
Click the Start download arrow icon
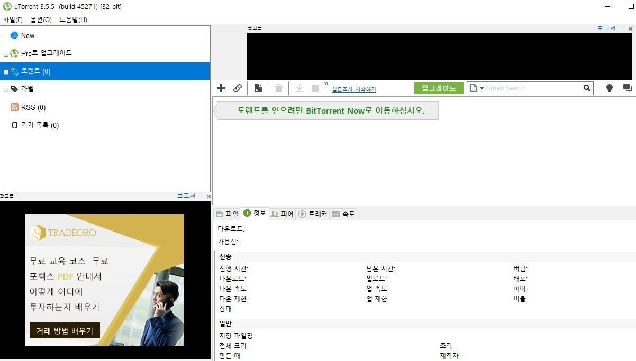[299, 88]
